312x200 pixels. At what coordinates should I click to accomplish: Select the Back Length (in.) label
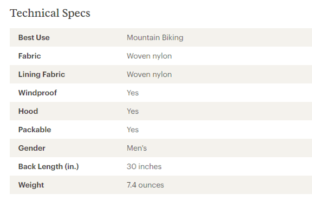coord(49,166)
